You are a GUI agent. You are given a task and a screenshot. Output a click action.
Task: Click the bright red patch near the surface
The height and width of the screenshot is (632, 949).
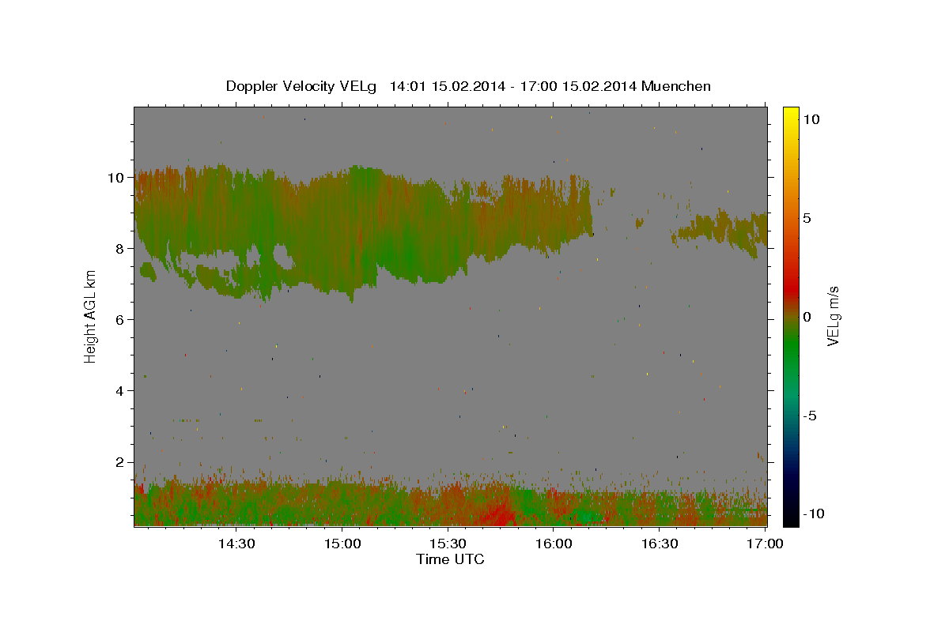click(x=500, y=513)
